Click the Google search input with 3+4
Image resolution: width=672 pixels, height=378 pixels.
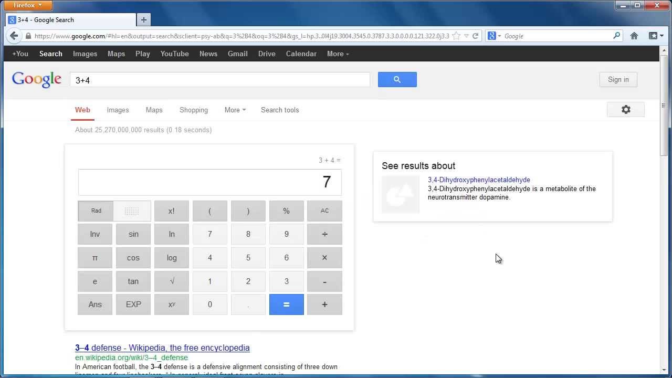220,80
